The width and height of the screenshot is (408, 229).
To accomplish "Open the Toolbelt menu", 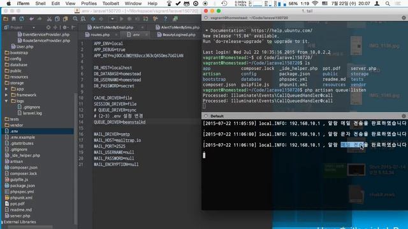I will [x=110, y=4].
